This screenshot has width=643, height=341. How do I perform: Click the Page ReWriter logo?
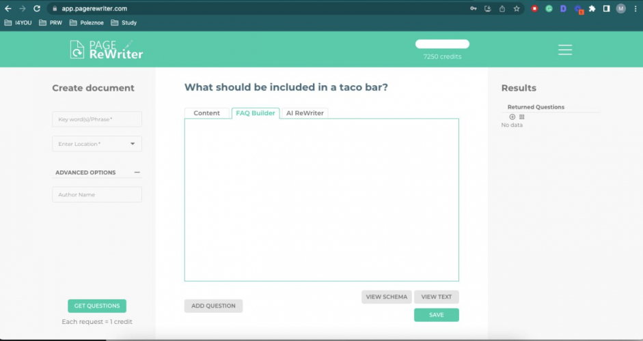click(106, 50)
